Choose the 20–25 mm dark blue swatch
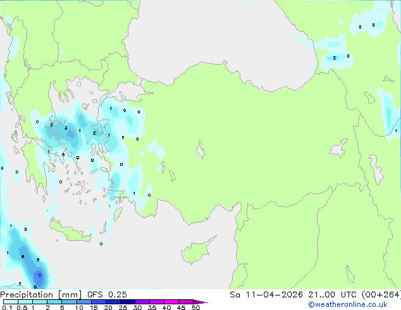401x310 pixels. [113, 302]
